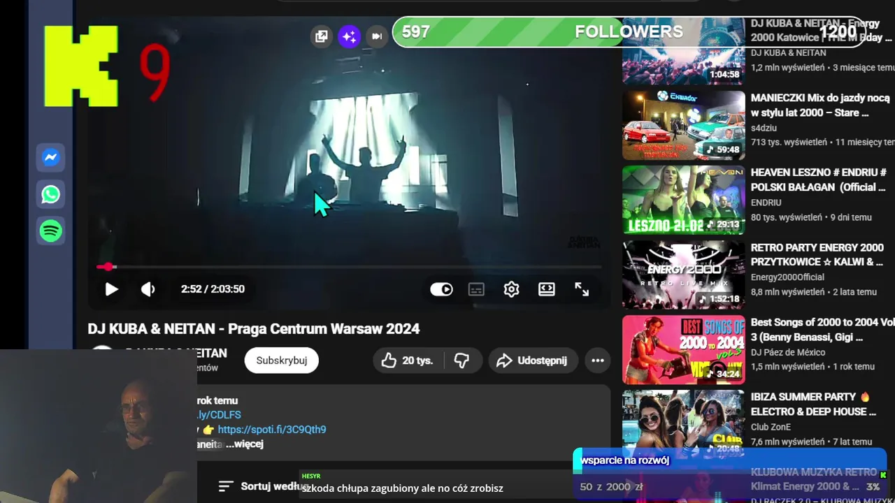Open the three-dot more actions menu
Image resolution: width=895 pixels, height=503 pixels.
coord(597,360)
